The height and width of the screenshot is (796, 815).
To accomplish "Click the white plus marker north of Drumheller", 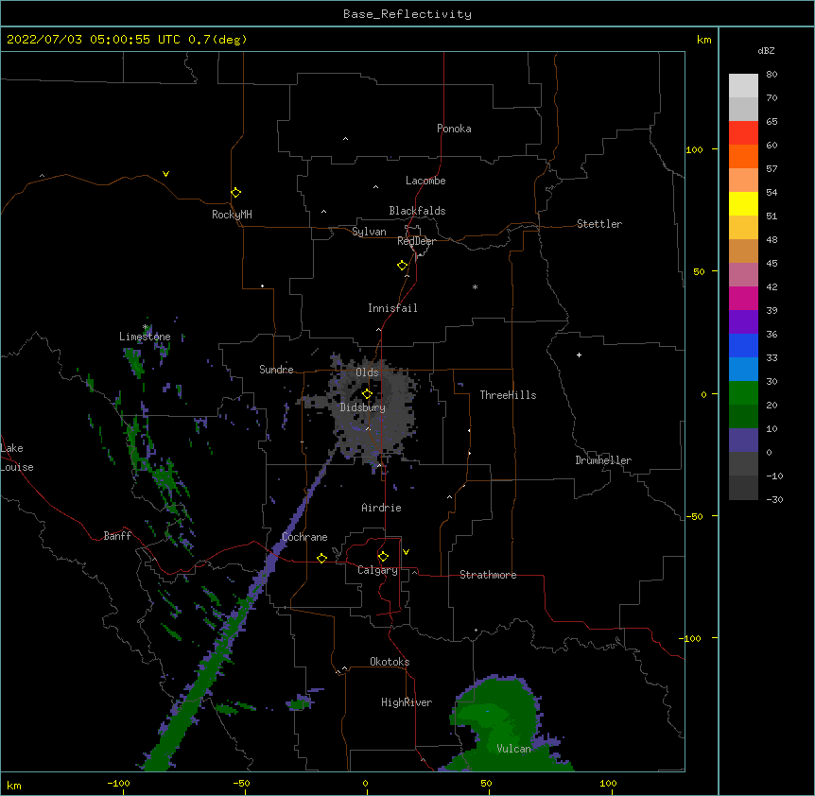I will (x=579, y=355).
